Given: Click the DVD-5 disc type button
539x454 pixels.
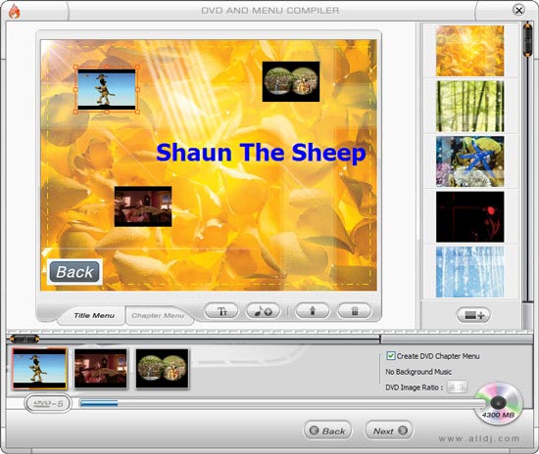Looking at the screenshot, I should click(x=48, y=403).
